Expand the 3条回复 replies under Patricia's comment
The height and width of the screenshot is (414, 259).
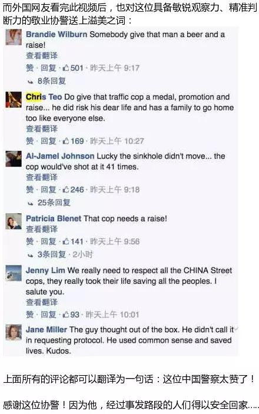(x=51, y=254)
